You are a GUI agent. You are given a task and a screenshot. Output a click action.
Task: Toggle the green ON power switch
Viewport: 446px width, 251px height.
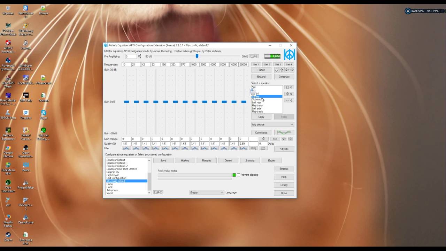(272, 56)
